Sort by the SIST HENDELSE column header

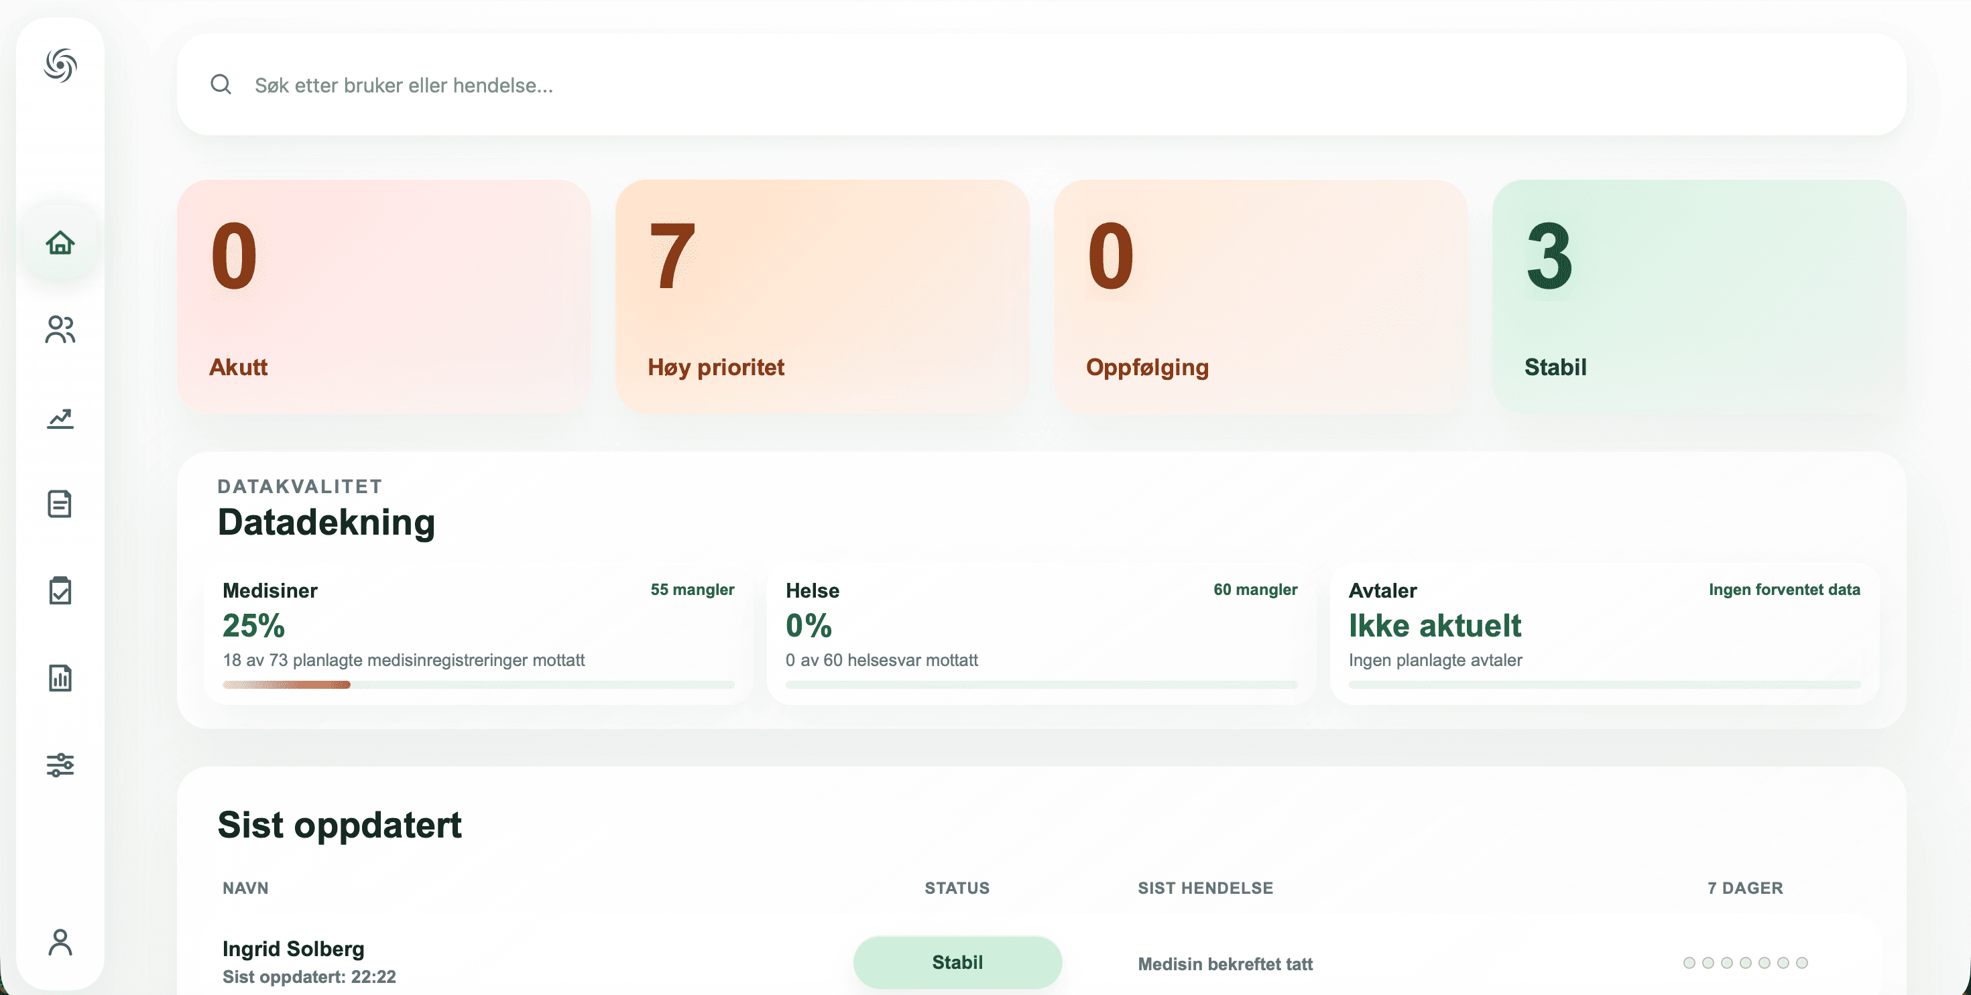click(x=1205, y=888)
